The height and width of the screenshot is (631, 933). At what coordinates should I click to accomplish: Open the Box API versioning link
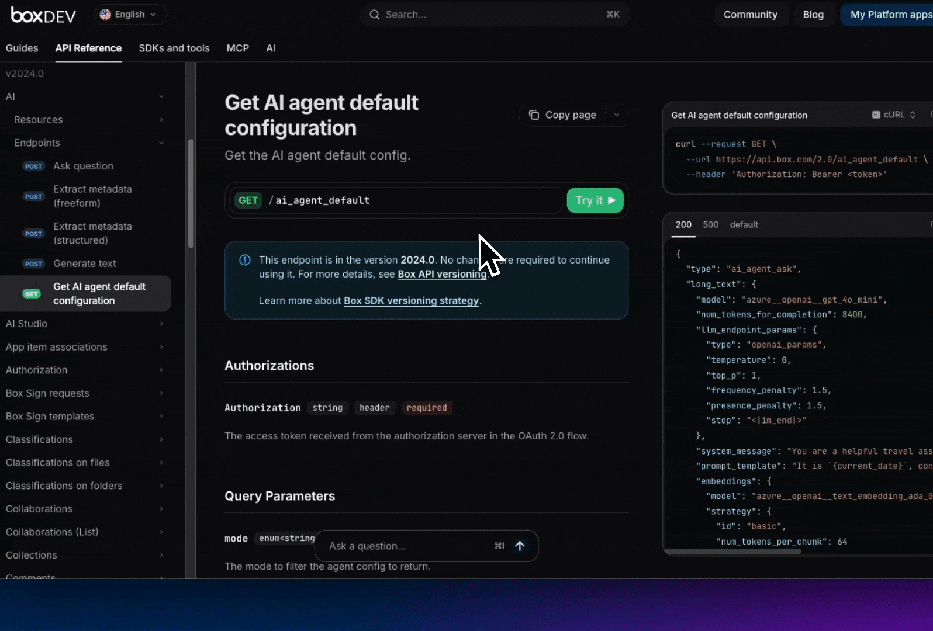coord(443,274)
